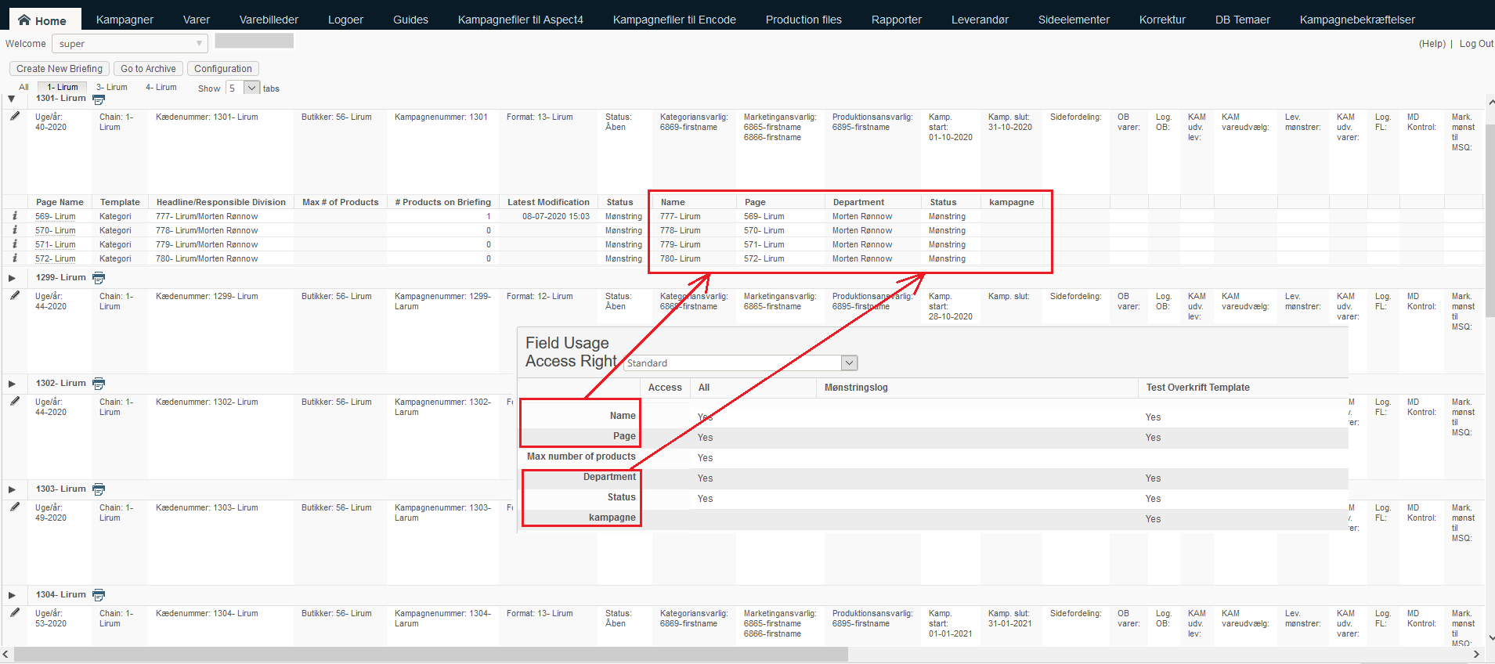Click the print icon next to 1301- Lirum
1495x664 pixels.
tap(99, 99)
